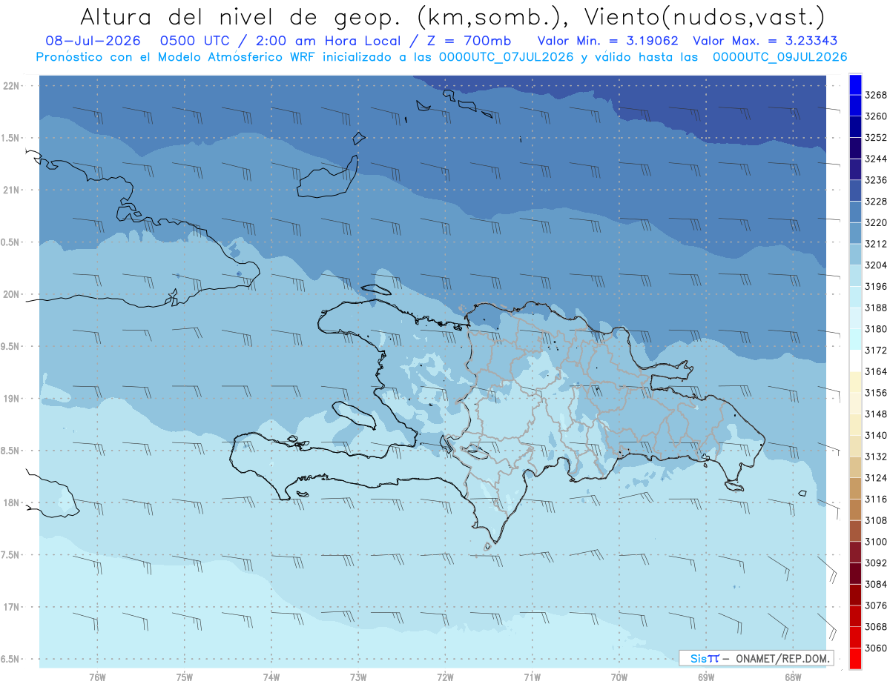Click the 'Valor Min. = 3.19062' text
This screenshot has height=687, width=890.
point(608,41)
